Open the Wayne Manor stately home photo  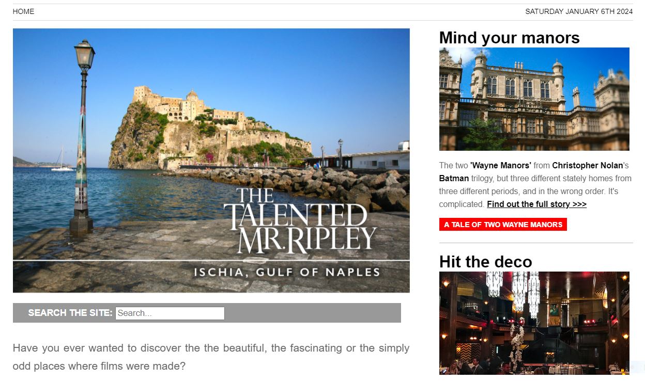(534, 99)
